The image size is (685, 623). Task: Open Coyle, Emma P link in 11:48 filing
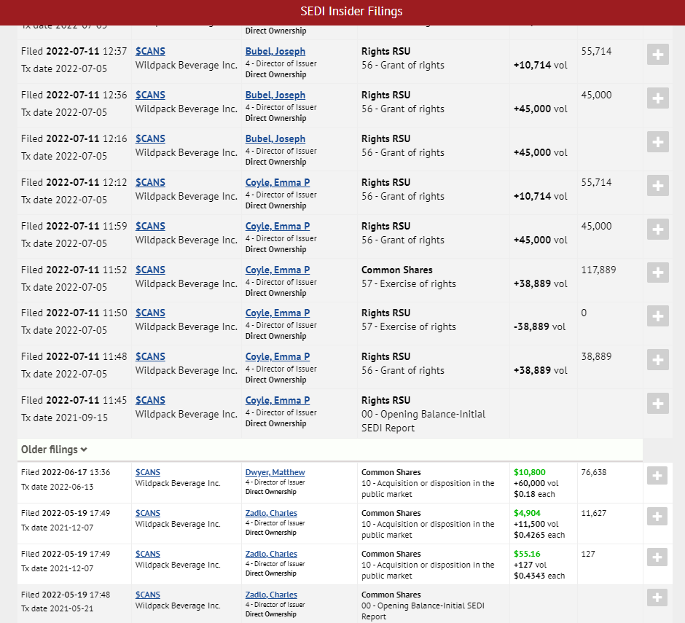pos(278,356)
